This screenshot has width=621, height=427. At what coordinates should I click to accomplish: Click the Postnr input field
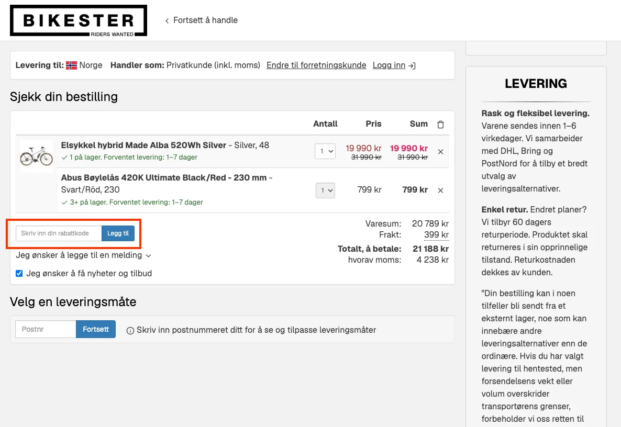click(46, 329)
